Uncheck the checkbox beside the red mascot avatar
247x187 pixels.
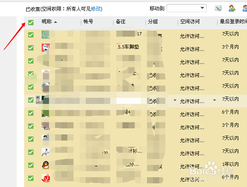[x=31, y=178]
